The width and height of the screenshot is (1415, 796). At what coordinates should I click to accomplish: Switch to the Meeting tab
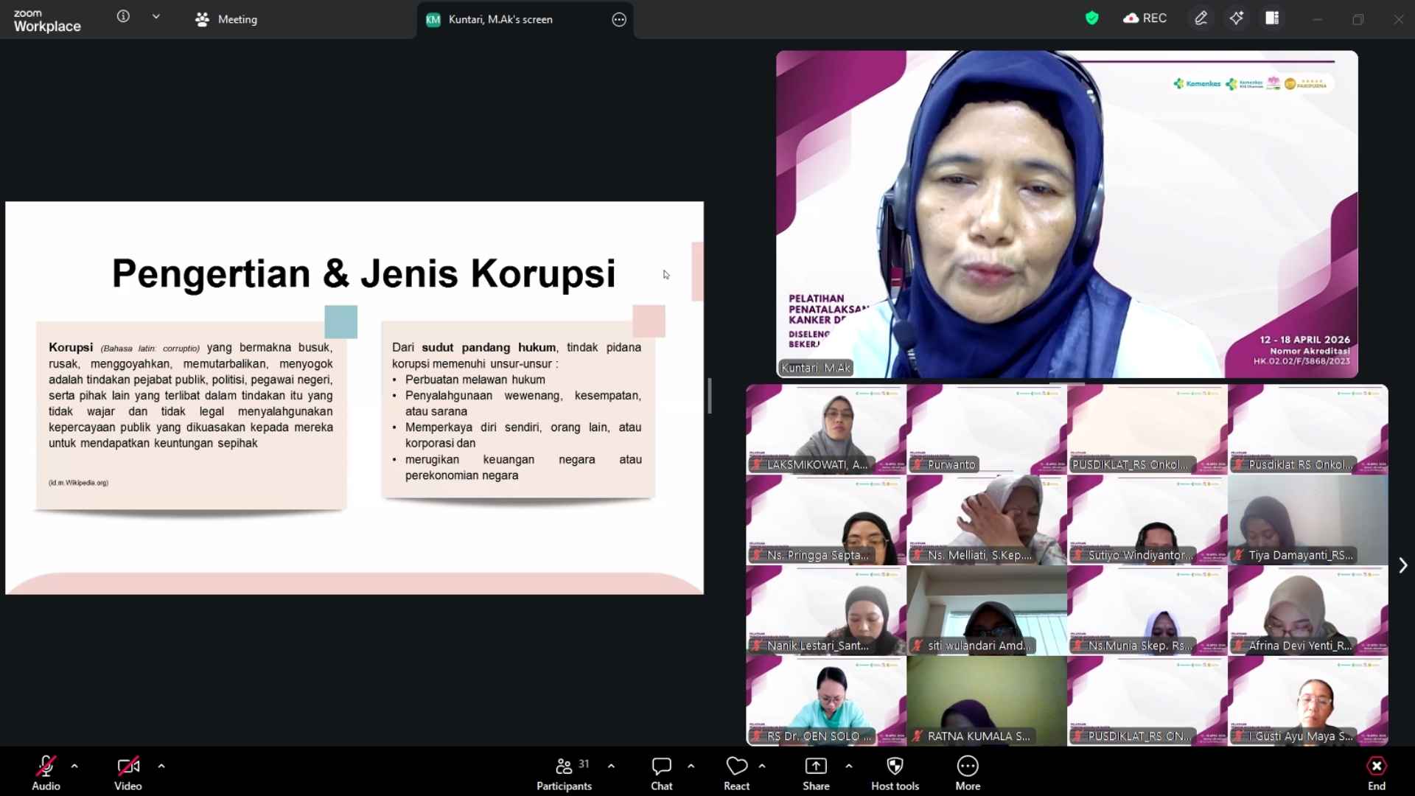coord(226,19)
